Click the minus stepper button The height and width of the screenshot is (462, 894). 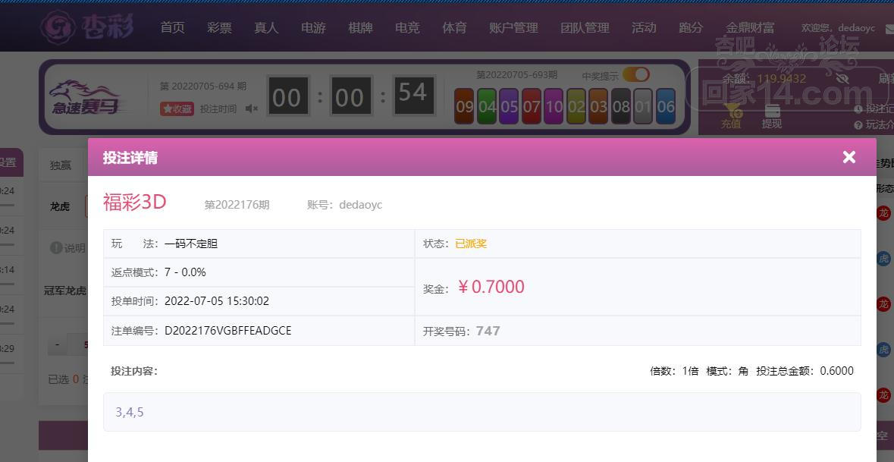click(x=57, y=345)
